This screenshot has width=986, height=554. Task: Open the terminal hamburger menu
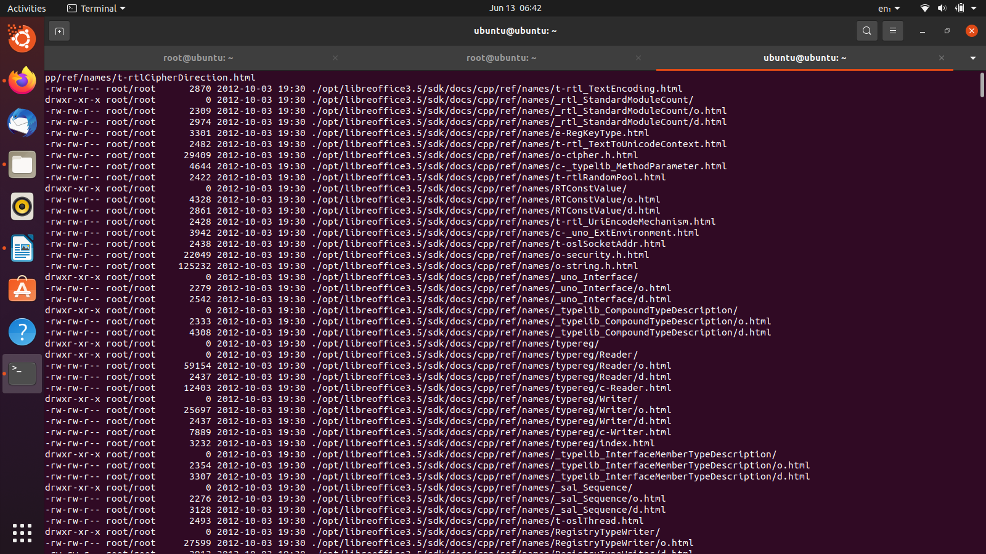point(892,31)
